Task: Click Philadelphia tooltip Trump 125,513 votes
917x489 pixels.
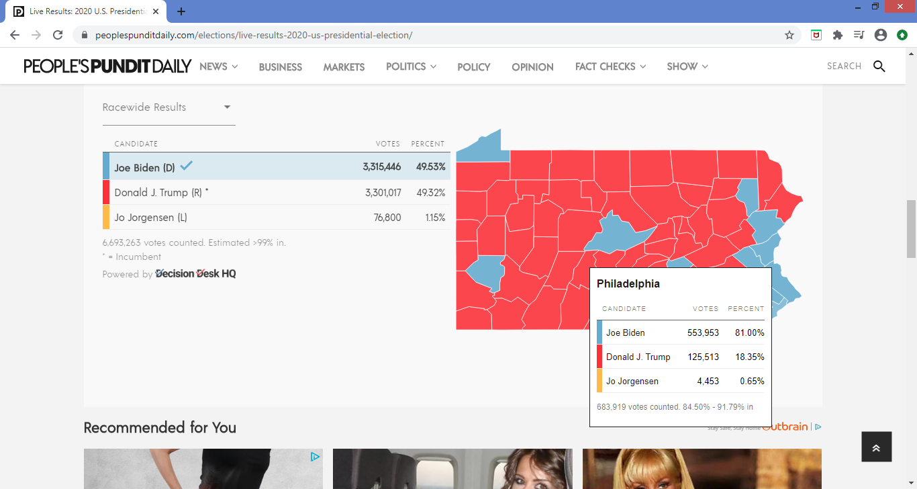Action: click(703, 357)
